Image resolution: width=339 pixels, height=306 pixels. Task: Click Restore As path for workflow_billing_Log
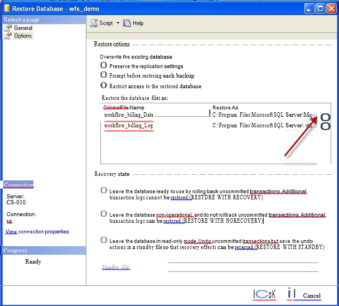click(264, 126)
